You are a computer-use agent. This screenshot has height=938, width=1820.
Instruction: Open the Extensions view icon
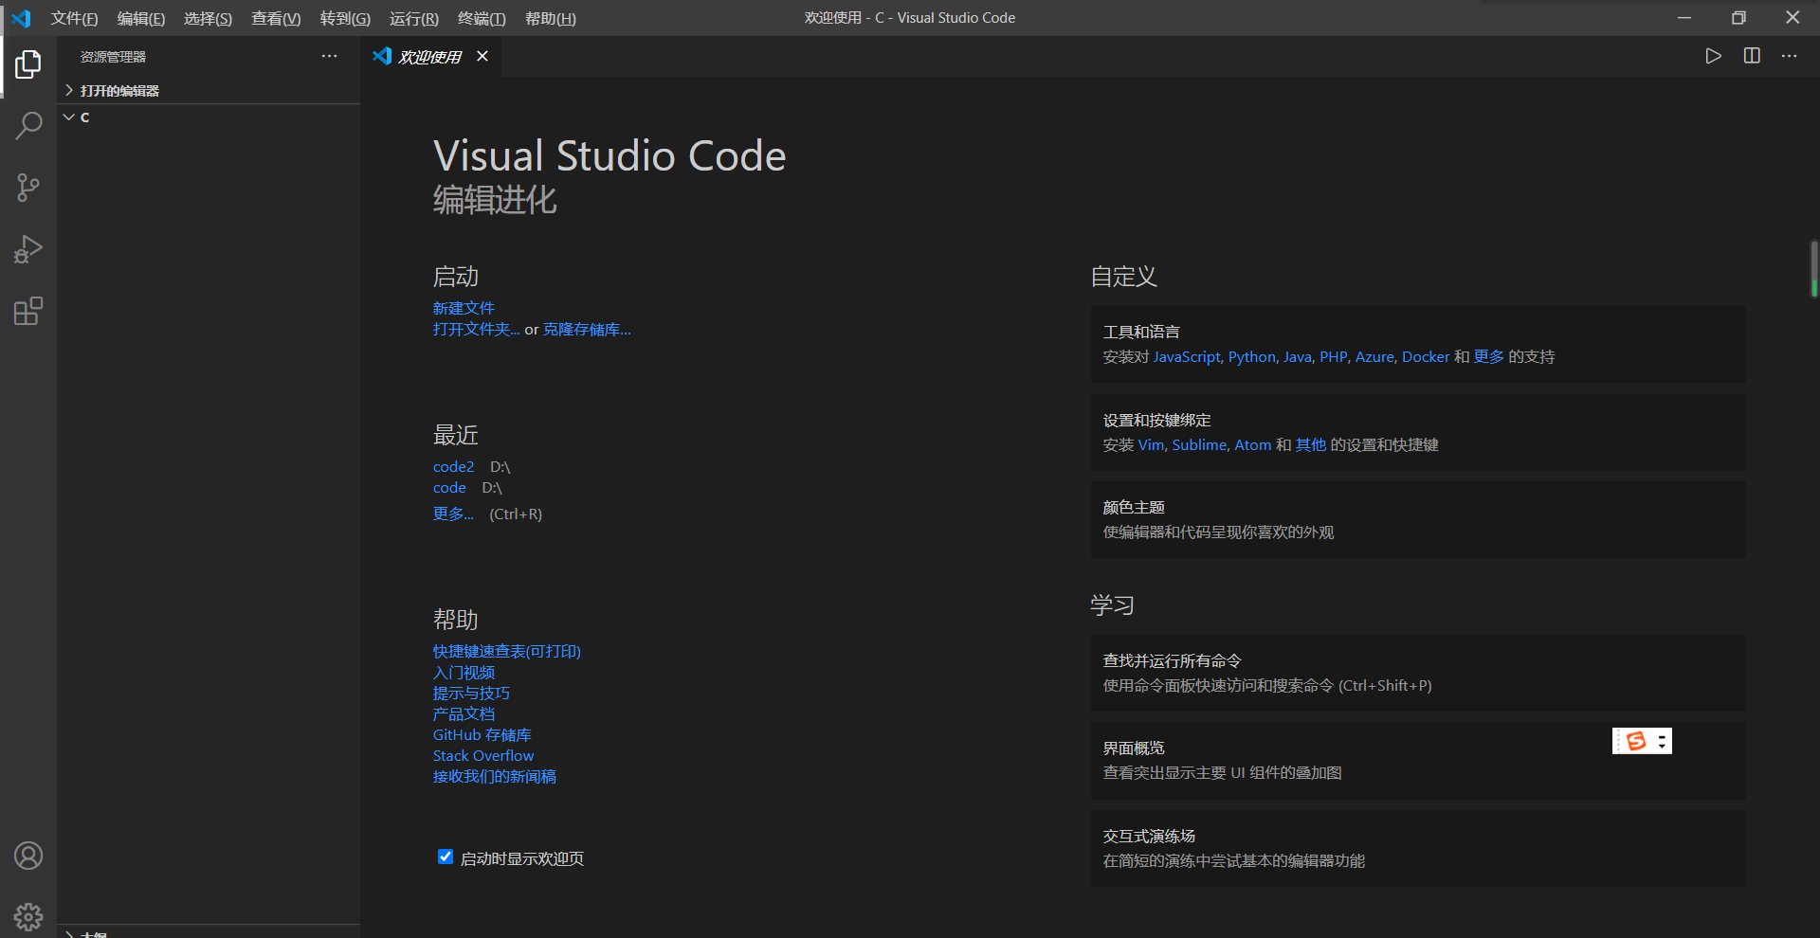point(28,312)
